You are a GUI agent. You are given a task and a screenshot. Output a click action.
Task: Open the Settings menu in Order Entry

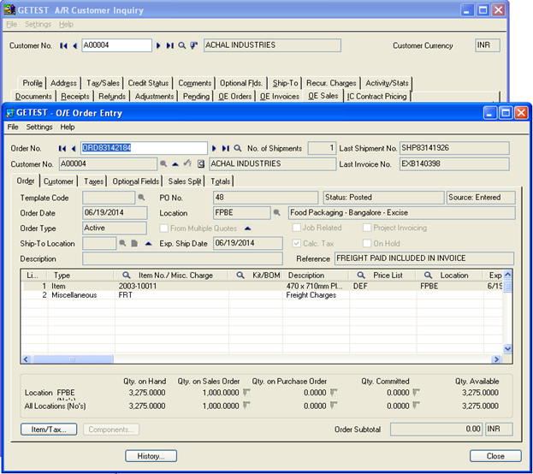[x=39, y=127]
